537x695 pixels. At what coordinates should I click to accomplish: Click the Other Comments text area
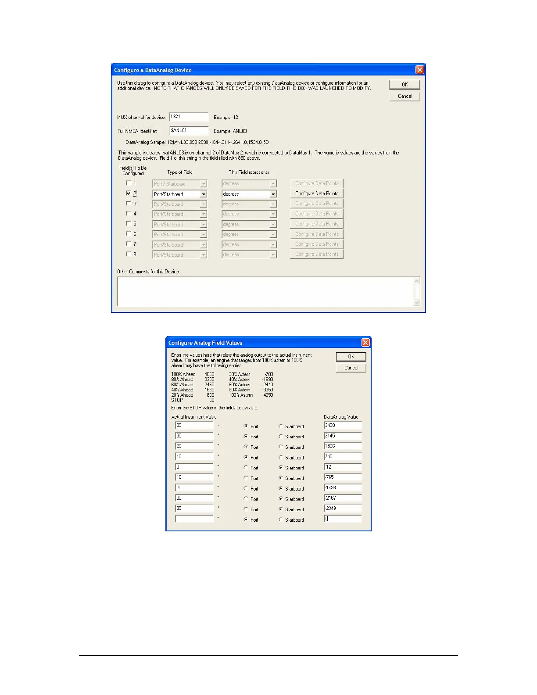(265, 291)
